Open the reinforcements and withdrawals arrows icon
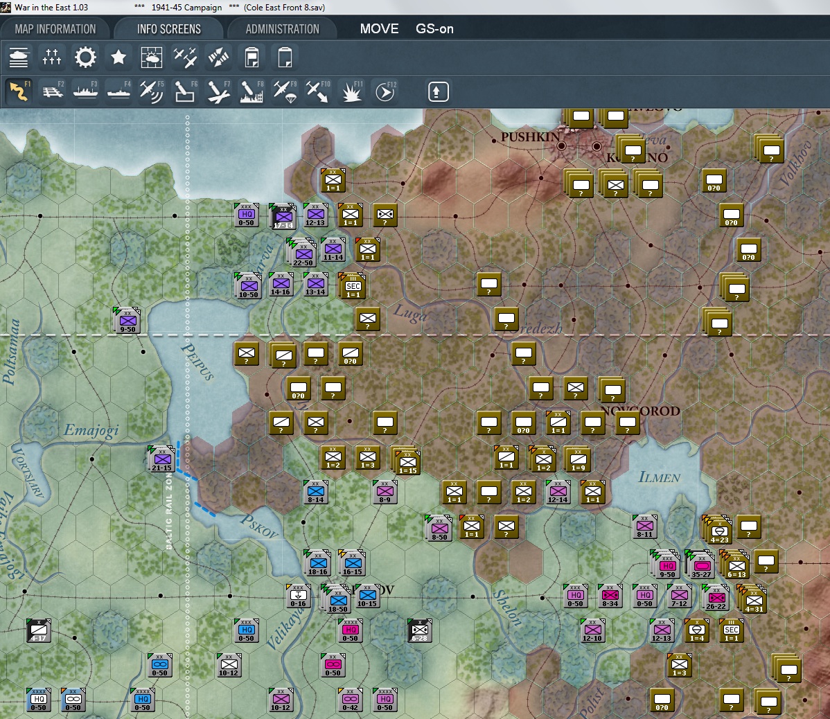Viewport: 830px width, 719px height. [219, 57]
